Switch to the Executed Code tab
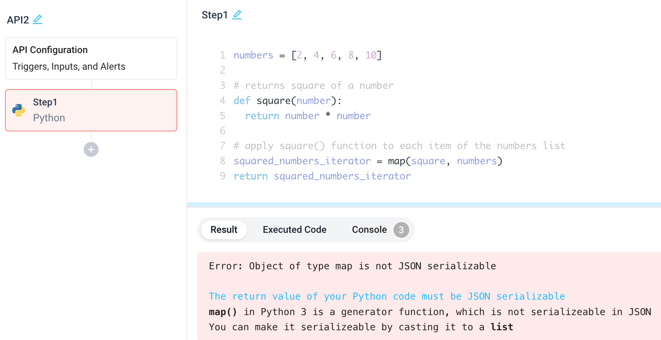Image resolution: width=661 pixels, height=340 pixels. 294,230
